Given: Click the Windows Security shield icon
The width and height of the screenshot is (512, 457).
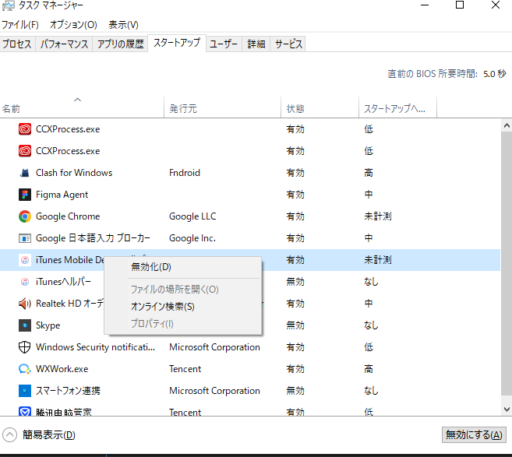Looking at the screenshot, I should coord(25,347).
